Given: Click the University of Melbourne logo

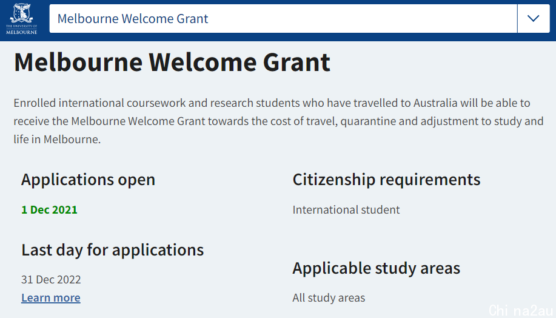Looking at the screenshot, I should [22, 19].
